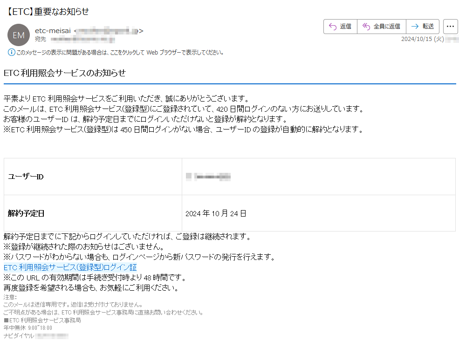Image resolution: width=459 pixels, height=341 pixels.
Task: Click the line このメールは送信専用です
Action: coord(73,305)
